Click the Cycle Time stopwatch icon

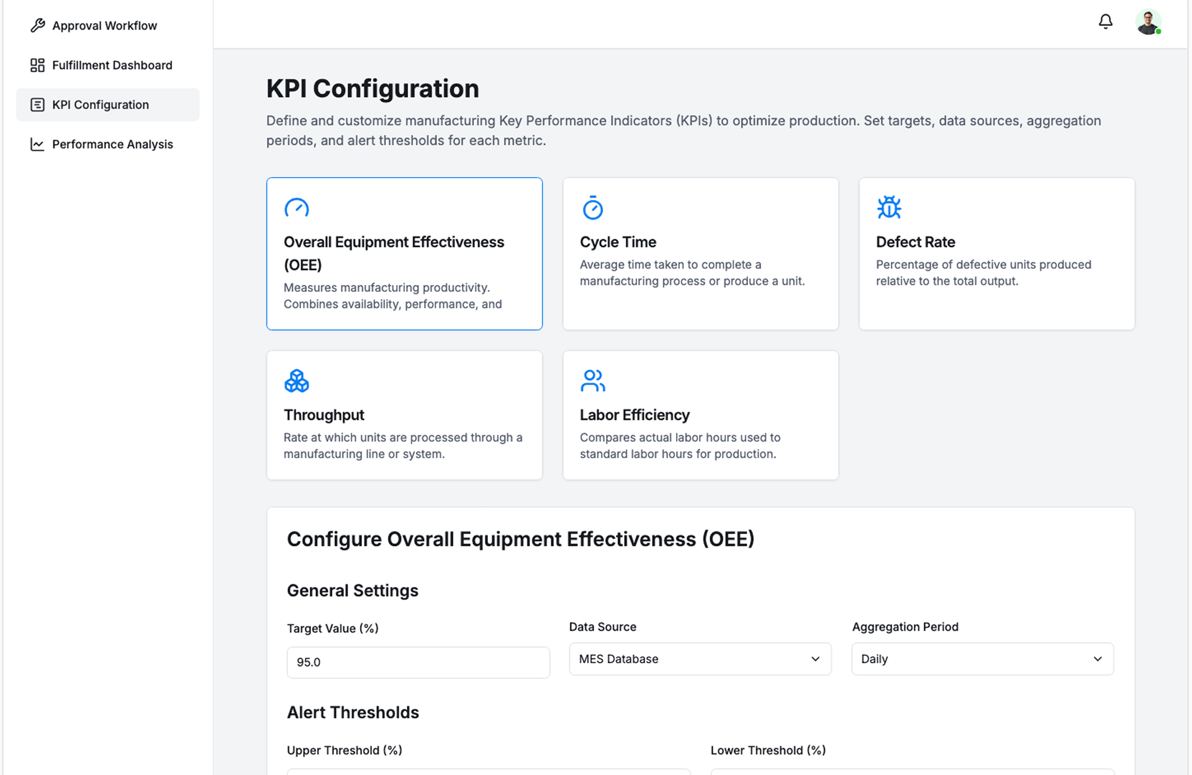tap(592, 208)
